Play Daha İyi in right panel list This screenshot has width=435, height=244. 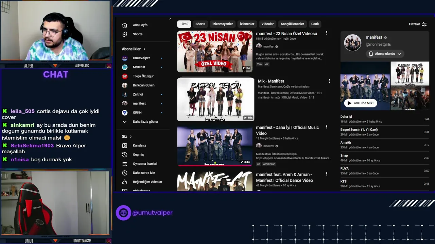[x=385, y=119]
